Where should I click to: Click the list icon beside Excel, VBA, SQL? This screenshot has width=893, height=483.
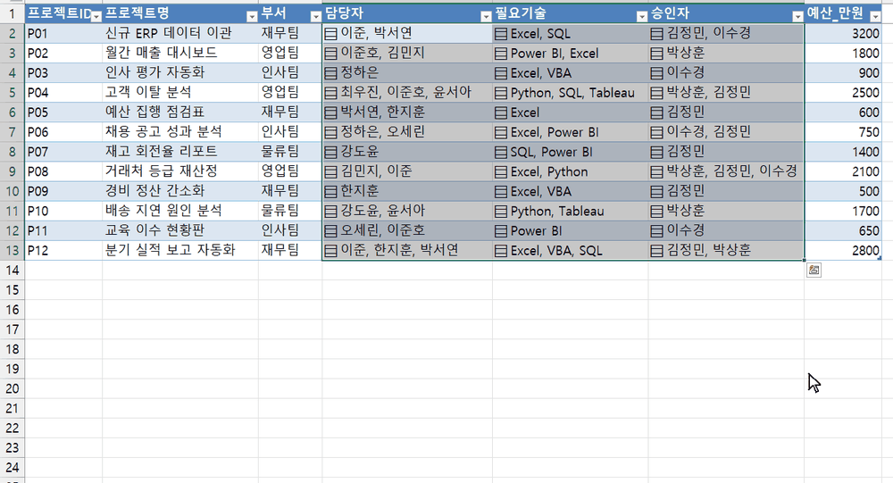pos(501,251)
